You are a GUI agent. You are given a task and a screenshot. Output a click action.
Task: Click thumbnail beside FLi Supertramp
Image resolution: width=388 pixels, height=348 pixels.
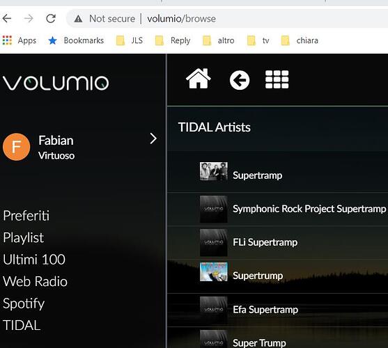(x=214, y=242)
